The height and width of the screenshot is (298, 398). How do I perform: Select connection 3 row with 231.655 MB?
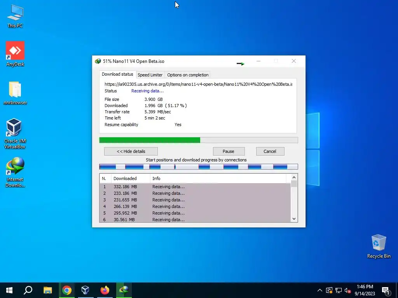click(195, 200)
